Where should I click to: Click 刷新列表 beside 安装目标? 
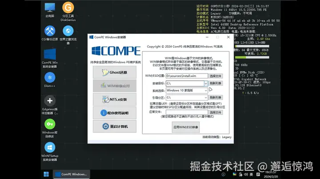[215, 83]
